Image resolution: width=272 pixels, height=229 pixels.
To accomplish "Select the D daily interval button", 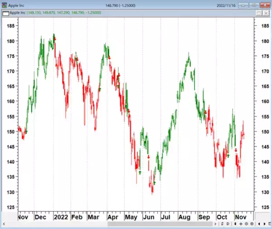I will (228, 224).
